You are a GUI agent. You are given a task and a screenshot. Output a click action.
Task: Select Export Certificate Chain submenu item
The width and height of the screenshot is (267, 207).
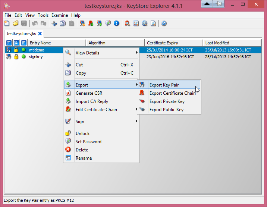click(x=169, y=93)
